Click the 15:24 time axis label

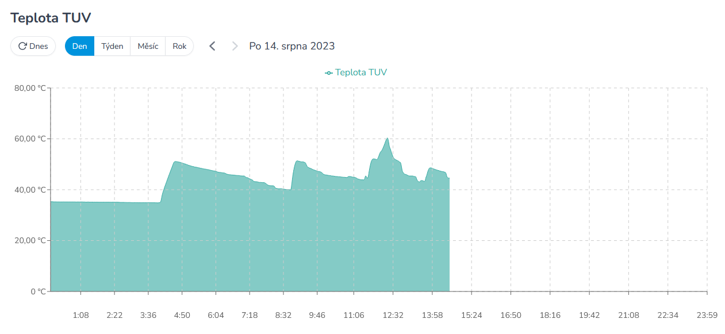471,315
